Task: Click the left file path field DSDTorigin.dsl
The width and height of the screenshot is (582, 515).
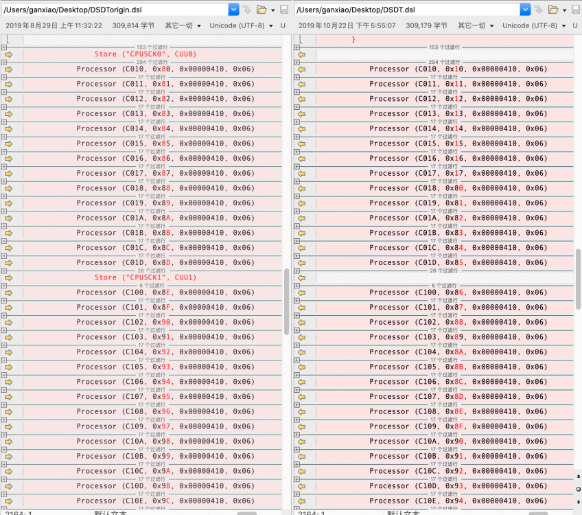Action: (x=115, y=10)
